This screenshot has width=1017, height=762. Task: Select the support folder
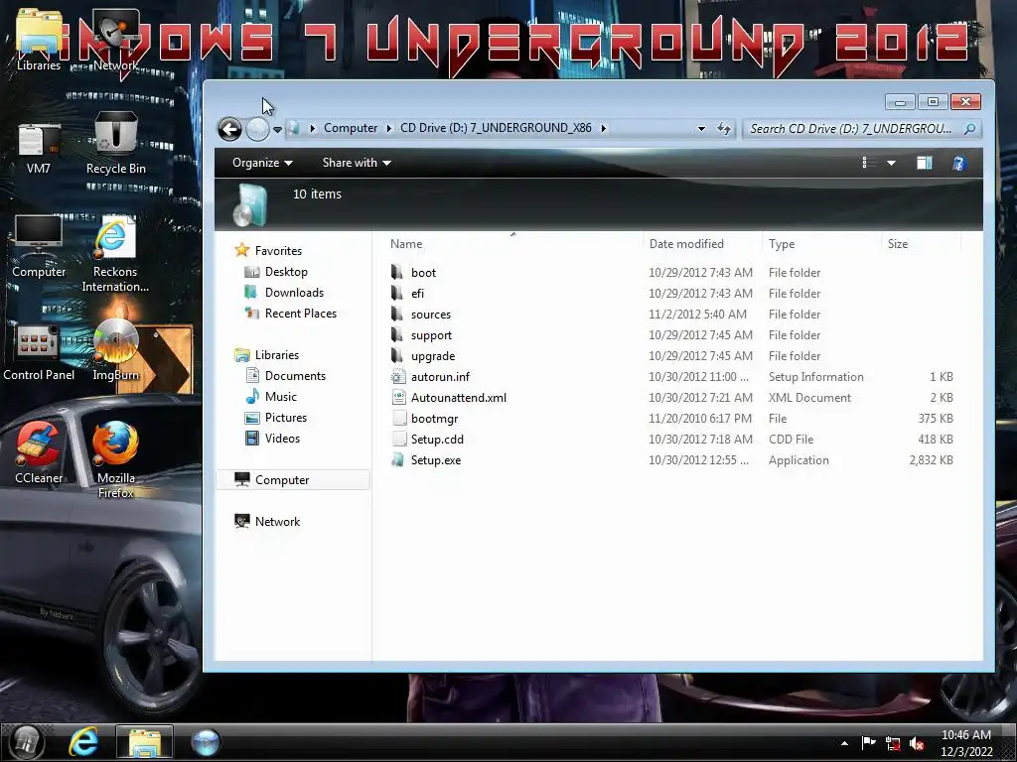coord(431,335)
